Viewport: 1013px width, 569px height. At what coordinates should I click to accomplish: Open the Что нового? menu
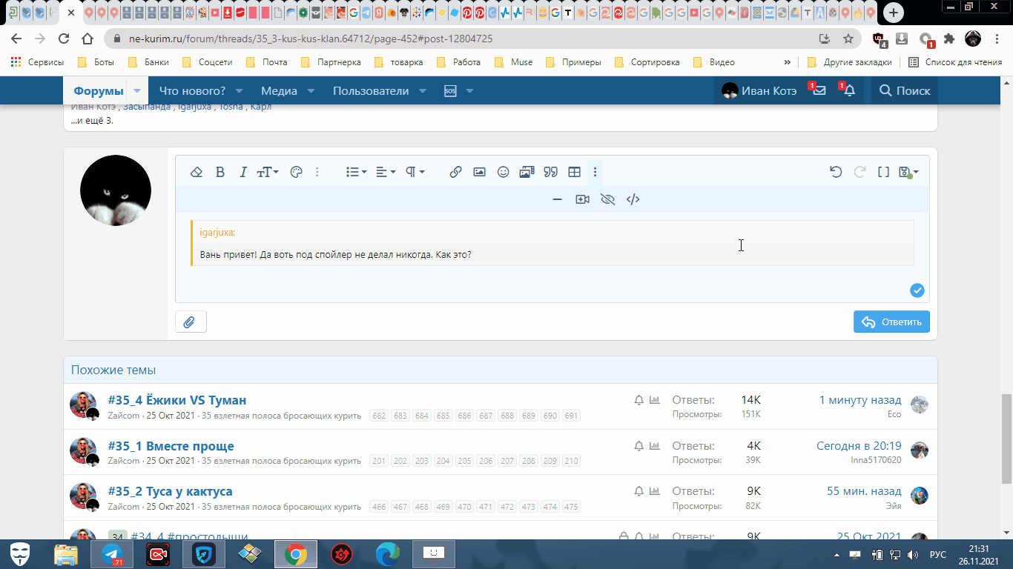click(192, 90)
